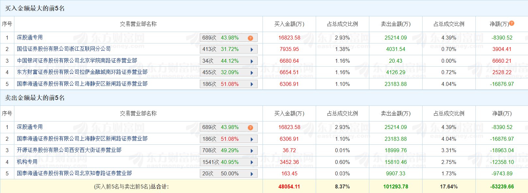
Task: Click 深股通专用 name in buy top 5 table
Action: click(x=30, y=38)
